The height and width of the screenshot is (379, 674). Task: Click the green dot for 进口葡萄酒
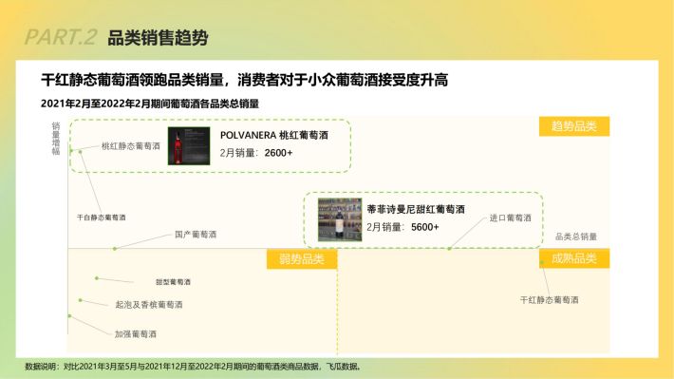tap(449, 249)
